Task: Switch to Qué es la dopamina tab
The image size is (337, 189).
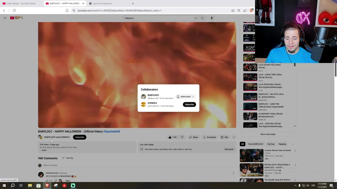Action: (102, 3)
